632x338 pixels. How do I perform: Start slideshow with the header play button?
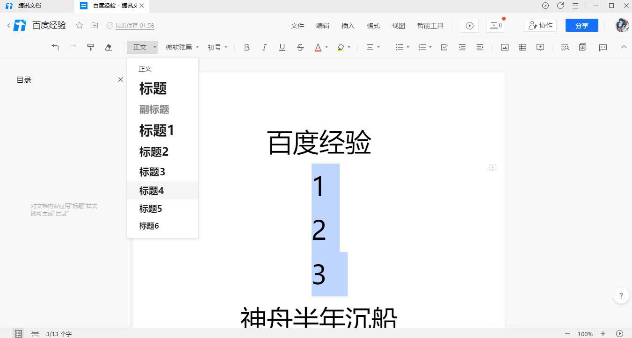[x=469, y=26]
